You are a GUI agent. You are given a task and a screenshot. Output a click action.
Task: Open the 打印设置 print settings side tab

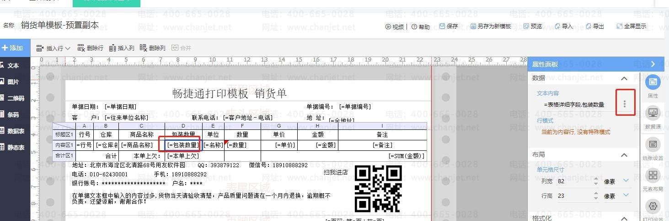(x=653, y=211)
